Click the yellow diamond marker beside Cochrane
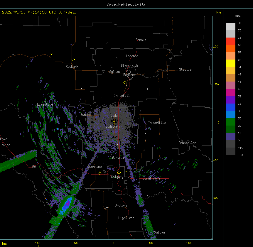Viewport: 253px width, 247px height. point(100,173)
